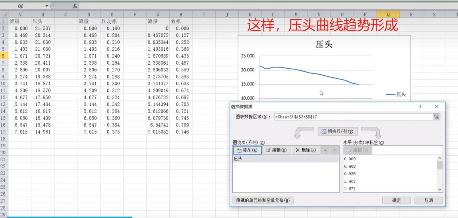Click cell B1 labeled 压头
This screenshot has height=218, width=458.
click(x=43, y=21)
